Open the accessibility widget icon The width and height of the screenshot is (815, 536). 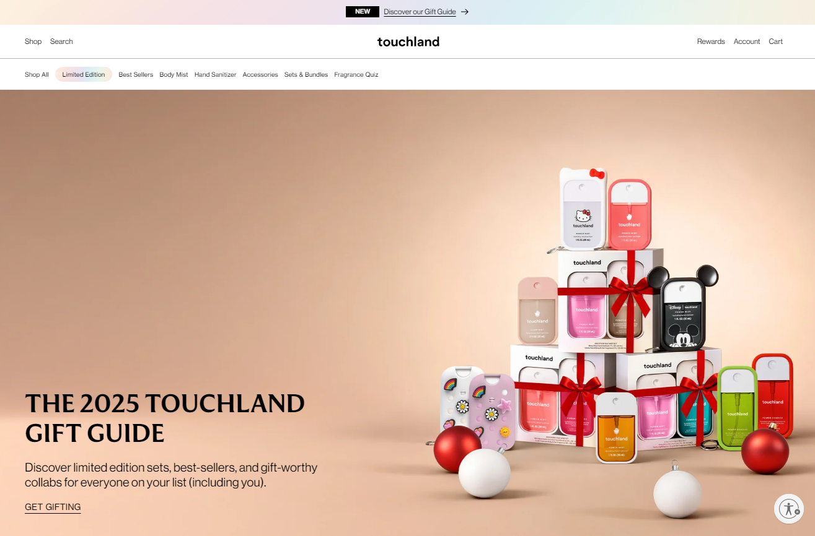789,509
